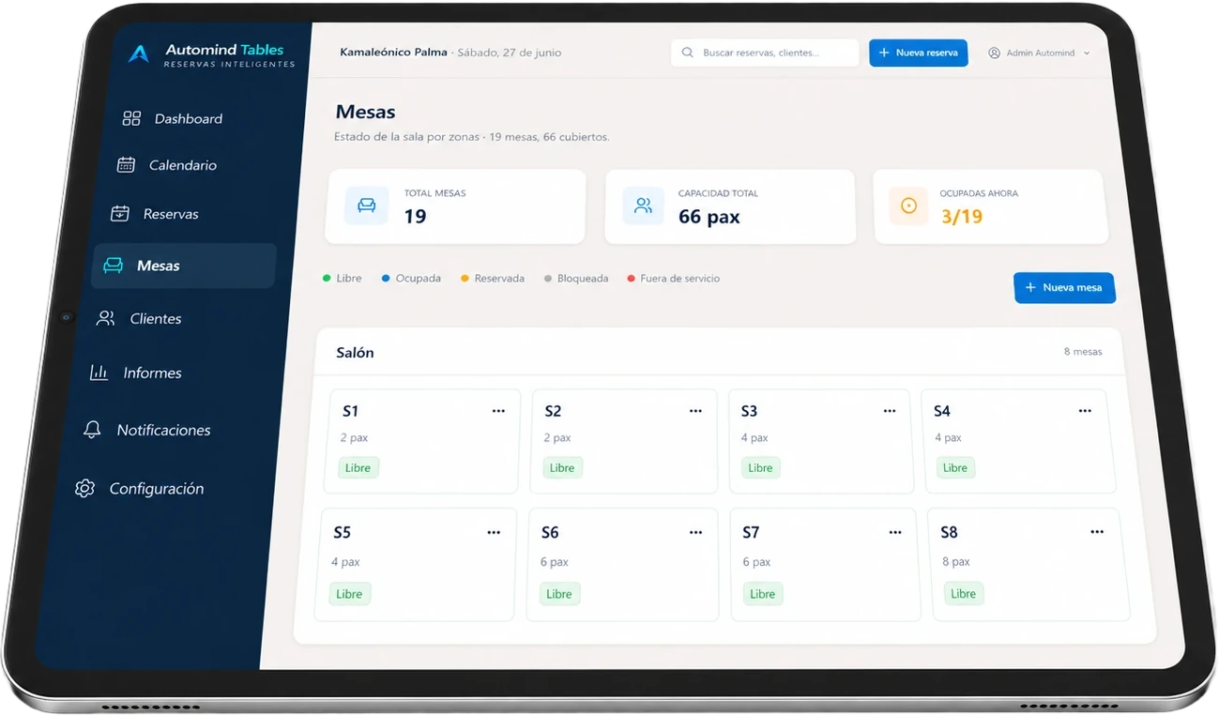Click 'Kamaleónico Palma' restaurant name
This screenshot has height=715, width=1219.
(393, 53)
